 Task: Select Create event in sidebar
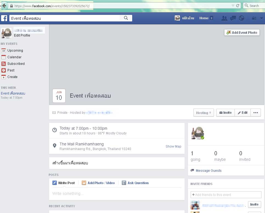[12, 77]
